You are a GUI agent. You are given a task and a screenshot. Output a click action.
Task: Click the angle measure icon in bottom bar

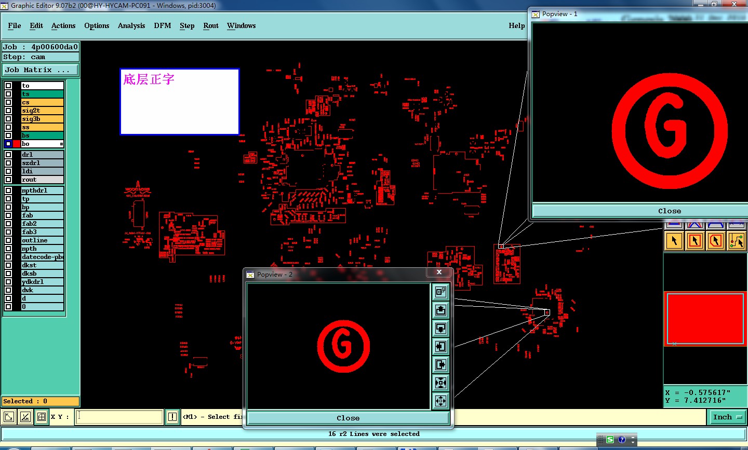tap(25, 417)
